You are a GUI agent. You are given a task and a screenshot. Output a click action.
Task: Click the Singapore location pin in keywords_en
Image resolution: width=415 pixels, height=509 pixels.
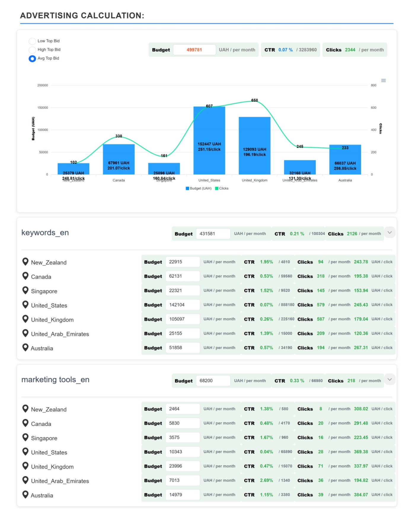click(x=25, y=290)
